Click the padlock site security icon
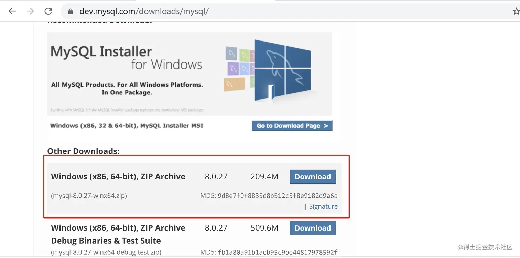The width and height of the screenshot is (520, 258). click(71, 12)
